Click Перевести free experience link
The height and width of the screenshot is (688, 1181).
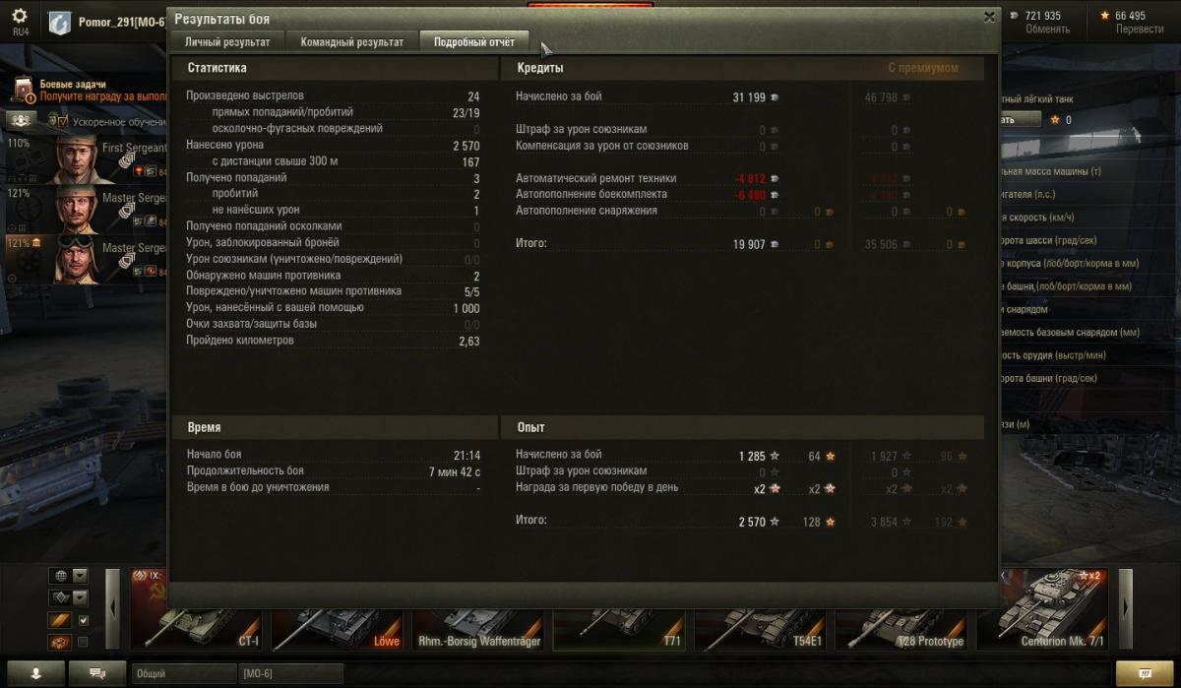1140,29
